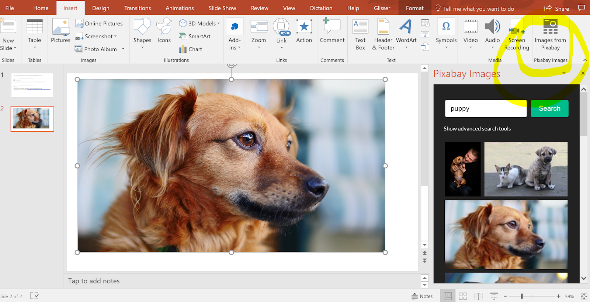Switch to Slide Sorter view
Screen dimensions: 590x302
[x=463, y=296]
